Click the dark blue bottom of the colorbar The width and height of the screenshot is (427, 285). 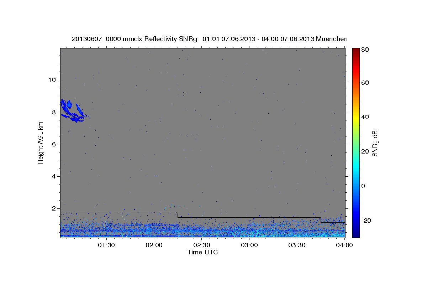point(356,233)
